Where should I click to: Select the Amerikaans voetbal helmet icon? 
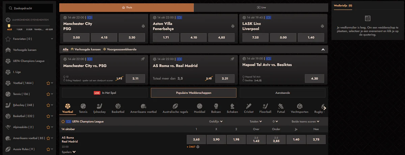click(x=143, y=106)
